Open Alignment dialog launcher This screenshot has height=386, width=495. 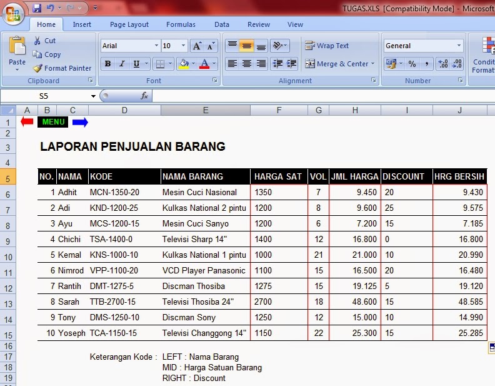pyautogui.click(x=374, y=81)
